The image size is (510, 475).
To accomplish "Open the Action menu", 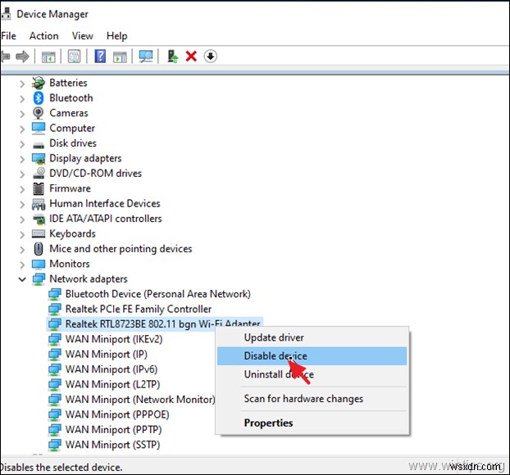I will pos(44,36).
